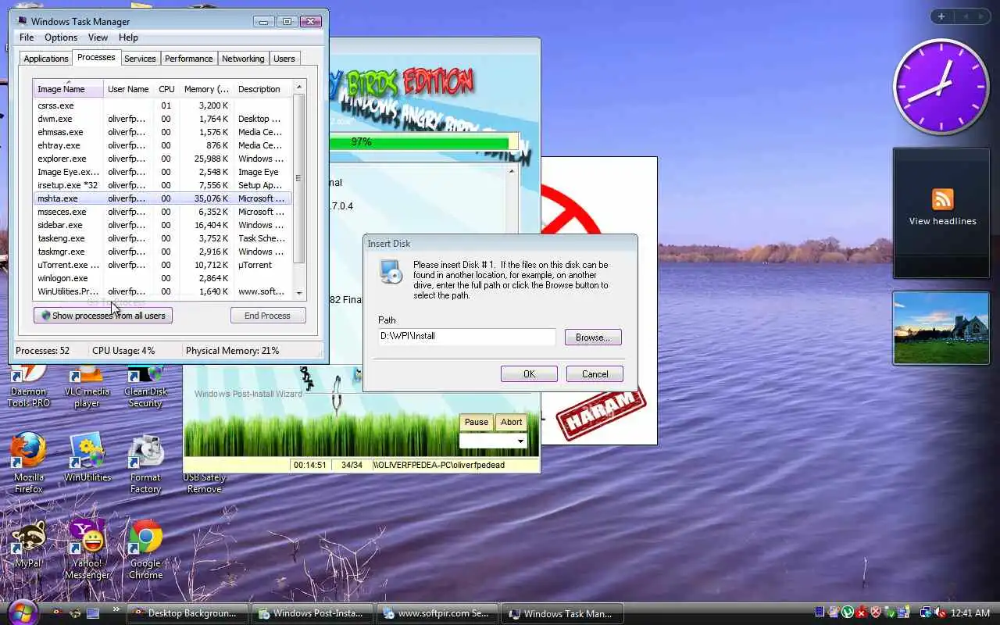Switch to the Services tab

coord(140,59)
